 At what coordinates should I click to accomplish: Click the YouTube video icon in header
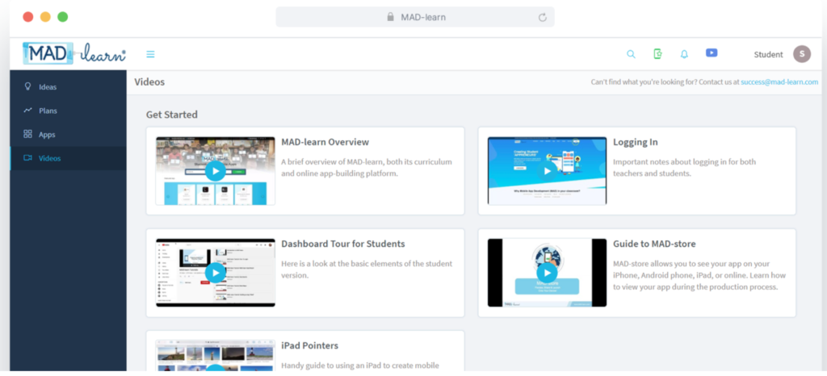click(712, 53)
